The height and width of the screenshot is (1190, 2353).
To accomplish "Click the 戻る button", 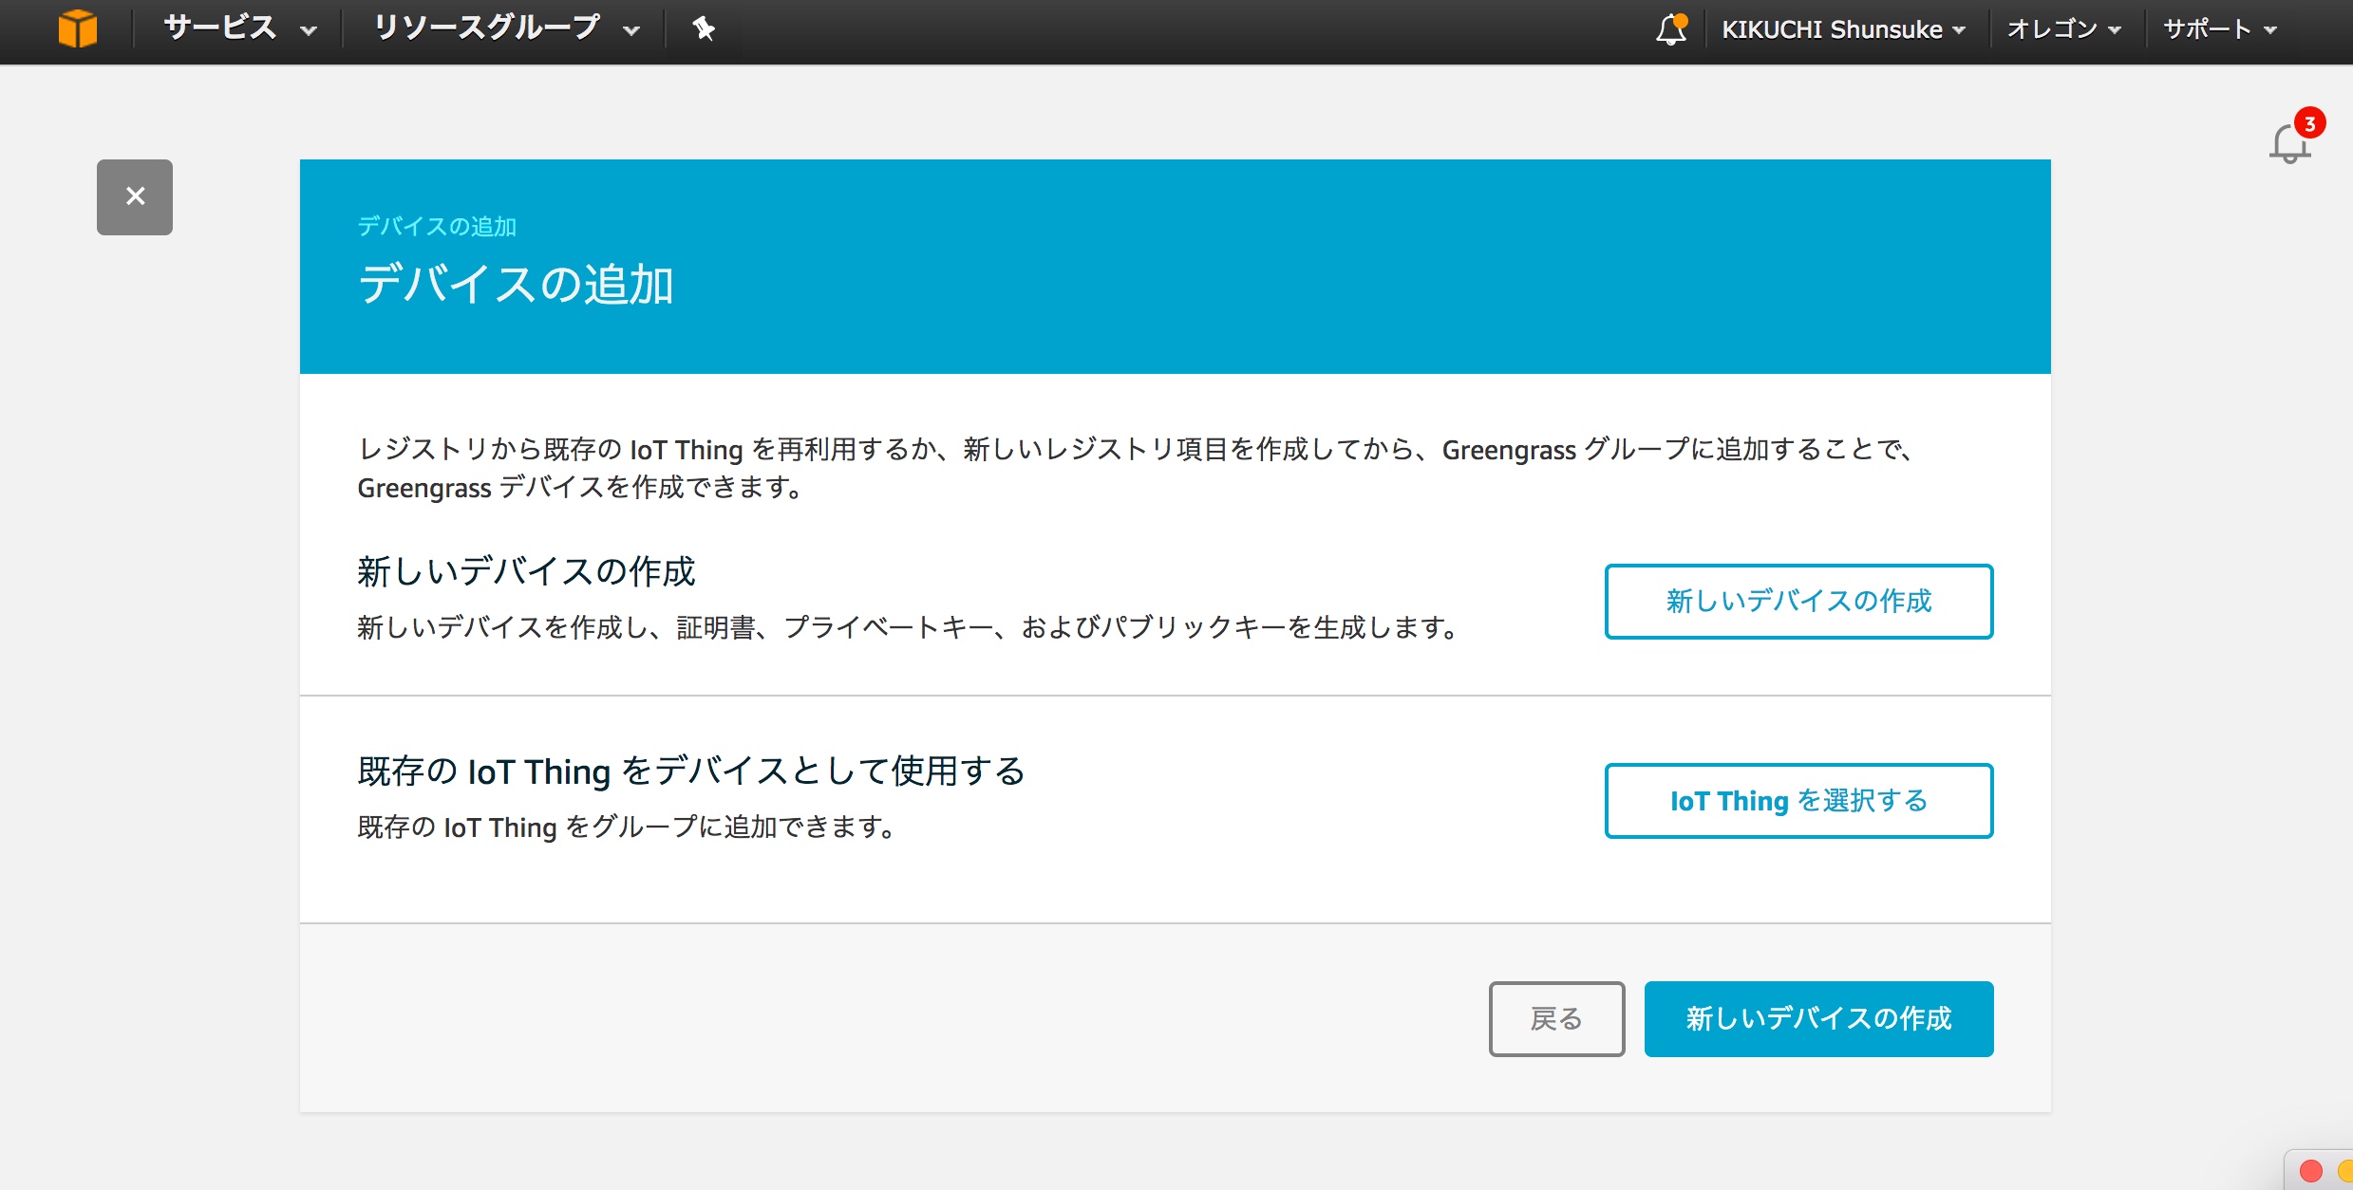I will click(1556, 1019).
